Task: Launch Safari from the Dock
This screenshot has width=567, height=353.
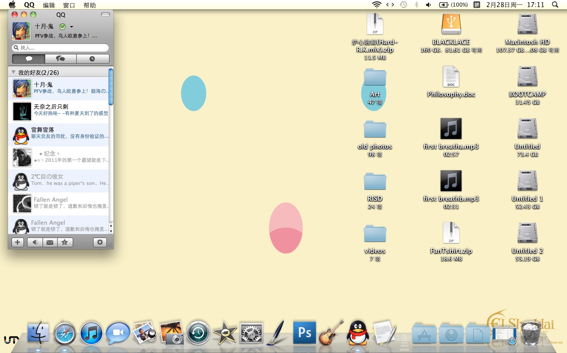Action: point(65,333)
